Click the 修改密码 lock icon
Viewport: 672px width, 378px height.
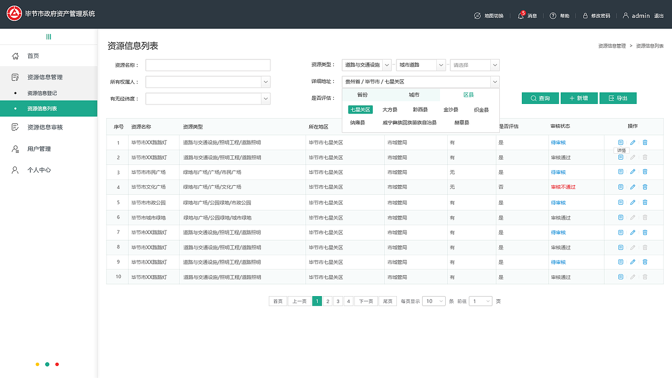point(585,16)
